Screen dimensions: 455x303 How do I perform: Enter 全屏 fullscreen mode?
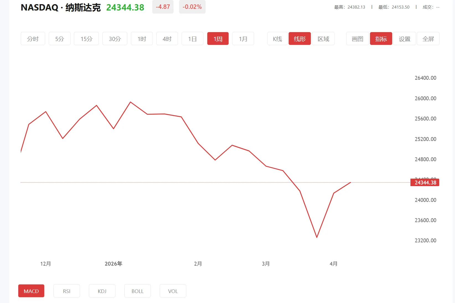[x=428, y=38]
